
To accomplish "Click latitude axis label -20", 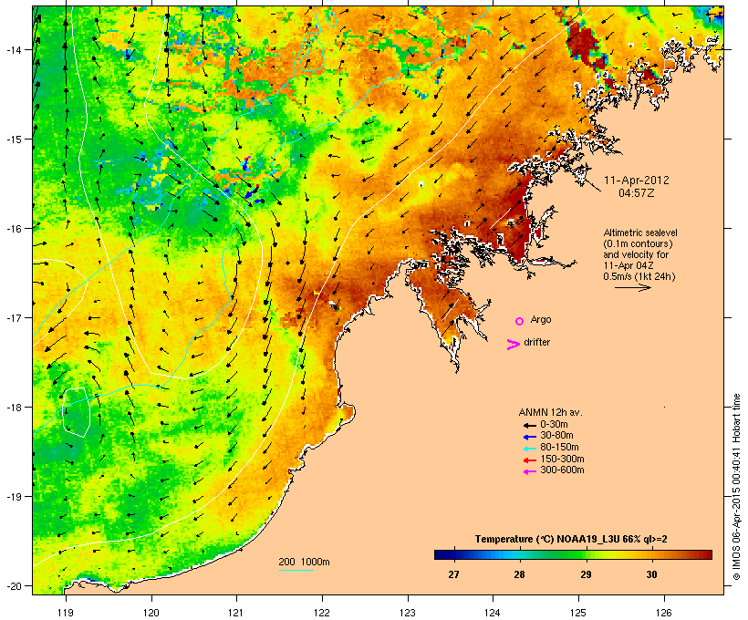I will pos(13,585).
